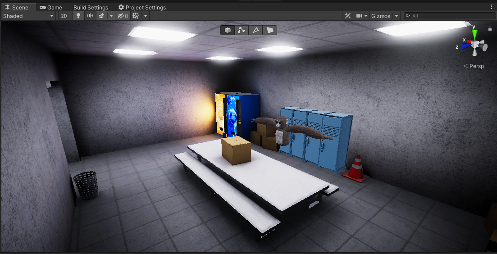Image resolution: width=497 pixels, height=254 pixels.
Task: Click the scene search field
Action: click(x=450, y=16)
